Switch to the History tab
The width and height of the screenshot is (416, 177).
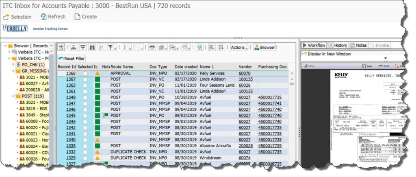click(x=338, y=46)
